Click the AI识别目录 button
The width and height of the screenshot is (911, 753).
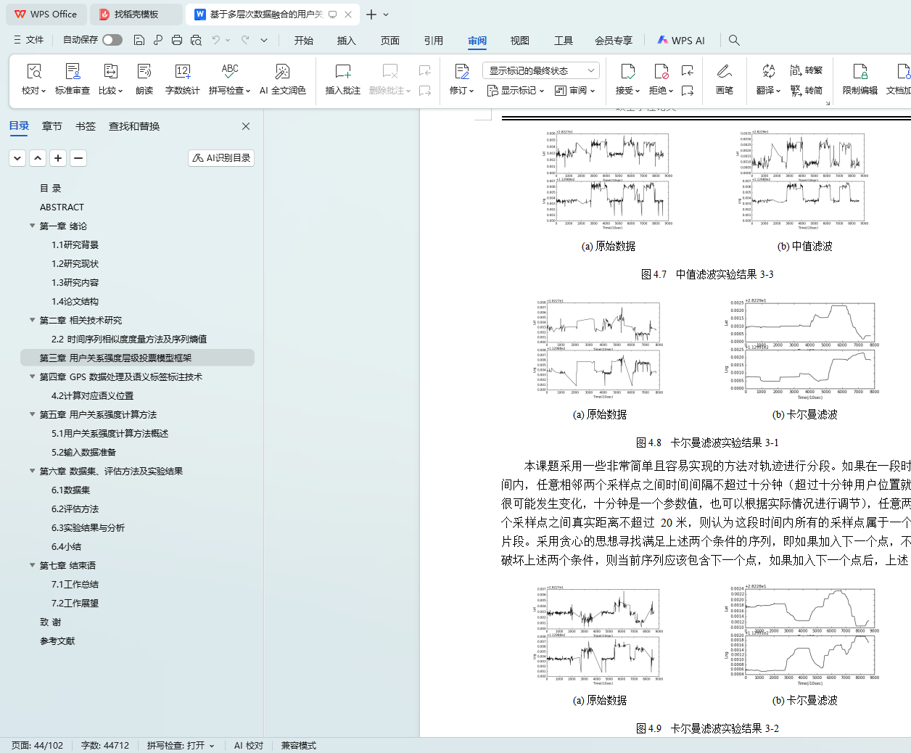(221, 158)
